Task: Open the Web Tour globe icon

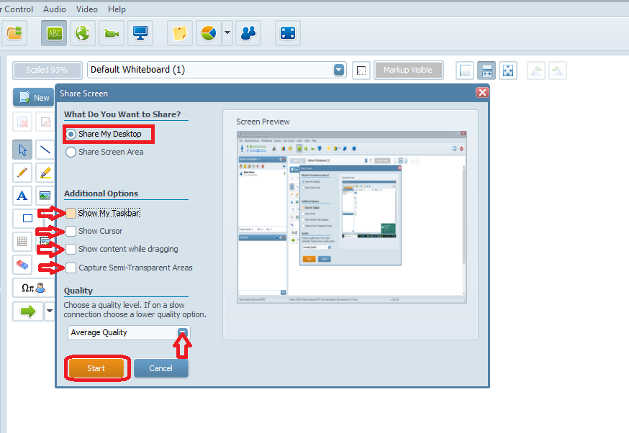Action: [82, 33]
